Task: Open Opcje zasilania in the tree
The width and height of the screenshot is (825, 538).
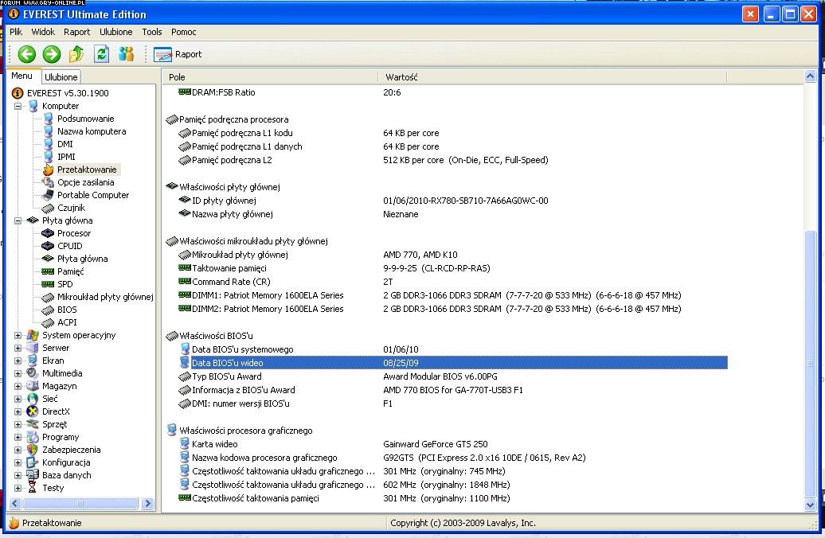Action: [x=86, y=182]
